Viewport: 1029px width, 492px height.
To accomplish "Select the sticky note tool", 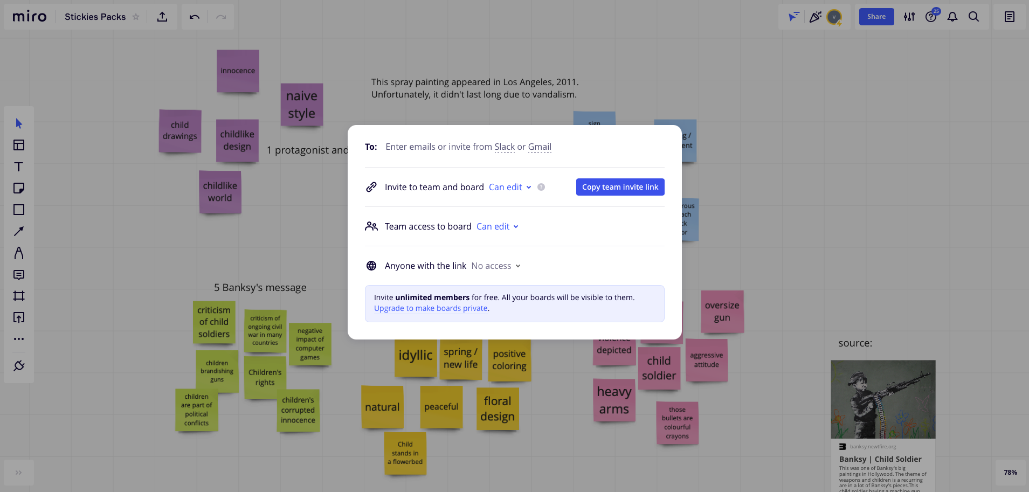I will tap(19, 188).
